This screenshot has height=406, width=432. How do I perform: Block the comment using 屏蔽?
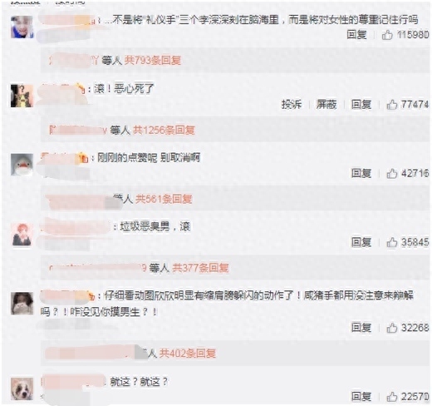(x=326, y=105)
